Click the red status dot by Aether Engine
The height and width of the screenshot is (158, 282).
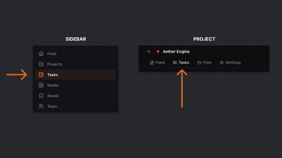pos(158,51)
